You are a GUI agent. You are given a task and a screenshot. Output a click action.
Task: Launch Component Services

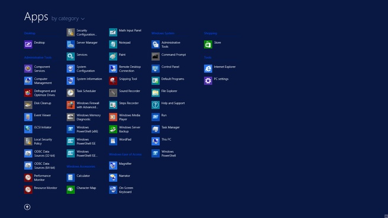[37, 69]
